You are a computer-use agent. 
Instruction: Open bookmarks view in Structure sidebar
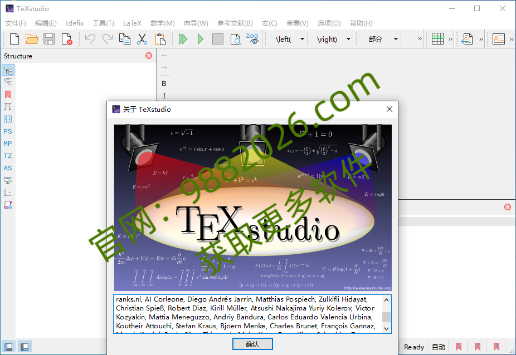pos(8,95)
